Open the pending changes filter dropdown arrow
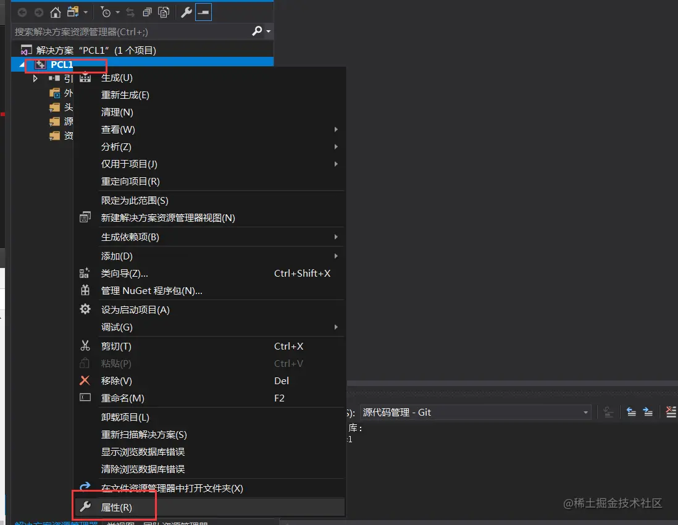The width and height of the screenshot is (678, 525). coord(117,12)
